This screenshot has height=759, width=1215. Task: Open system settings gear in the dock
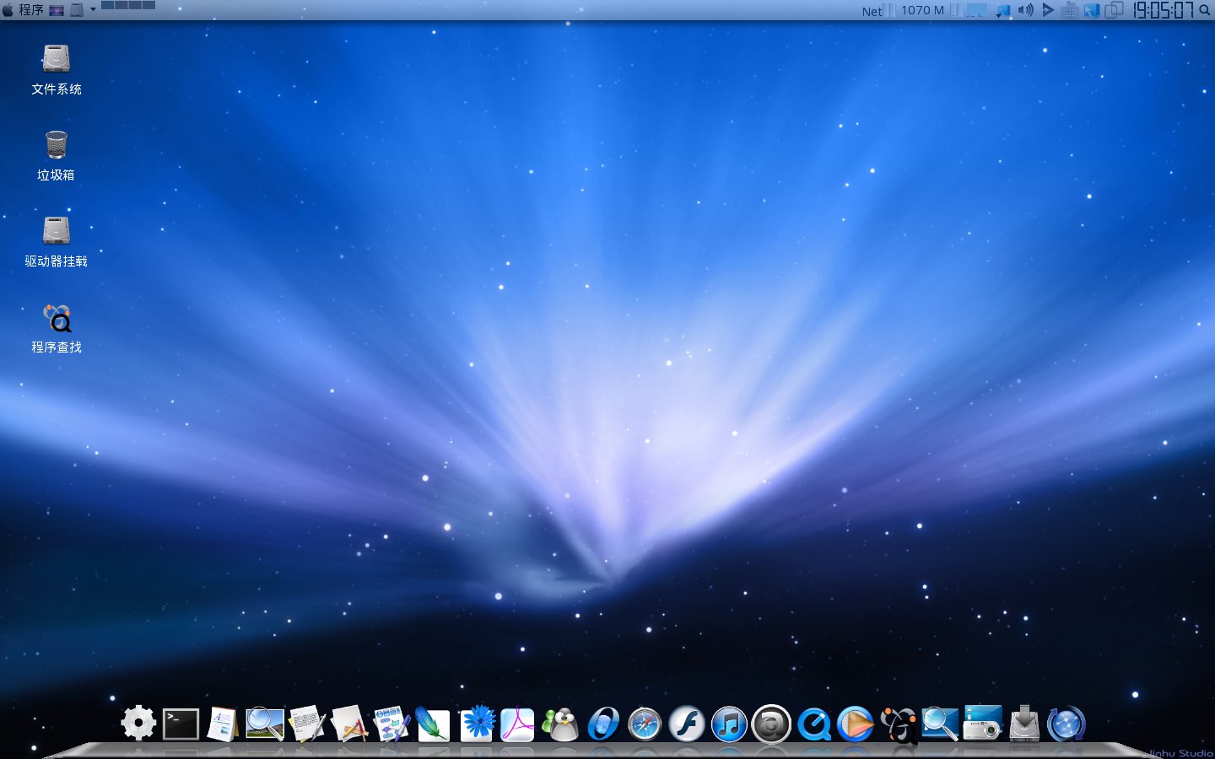[x=138, y=724]
